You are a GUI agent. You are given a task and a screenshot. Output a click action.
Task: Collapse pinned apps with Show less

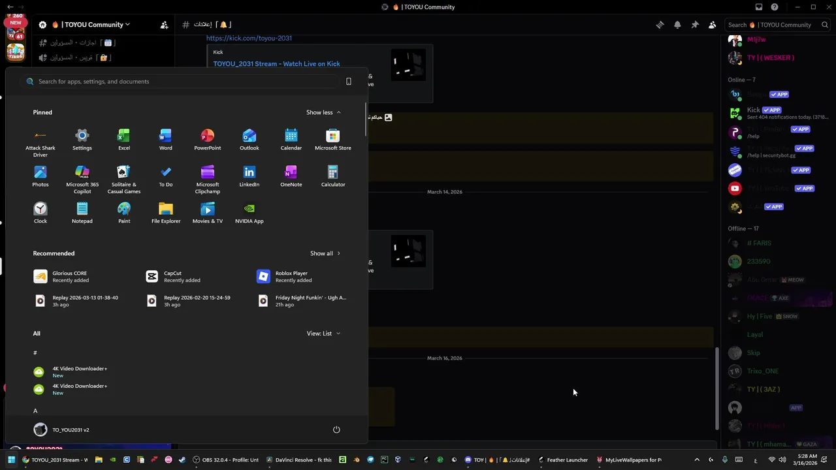coord(323,112)
